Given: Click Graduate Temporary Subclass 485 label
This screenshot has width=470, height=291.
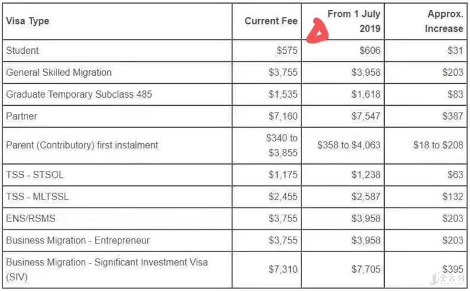Looking at the screenshot, I should (79, 94).
